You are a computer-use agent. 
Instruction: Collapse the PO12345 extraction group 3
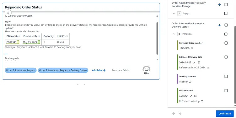coord(174,34)
